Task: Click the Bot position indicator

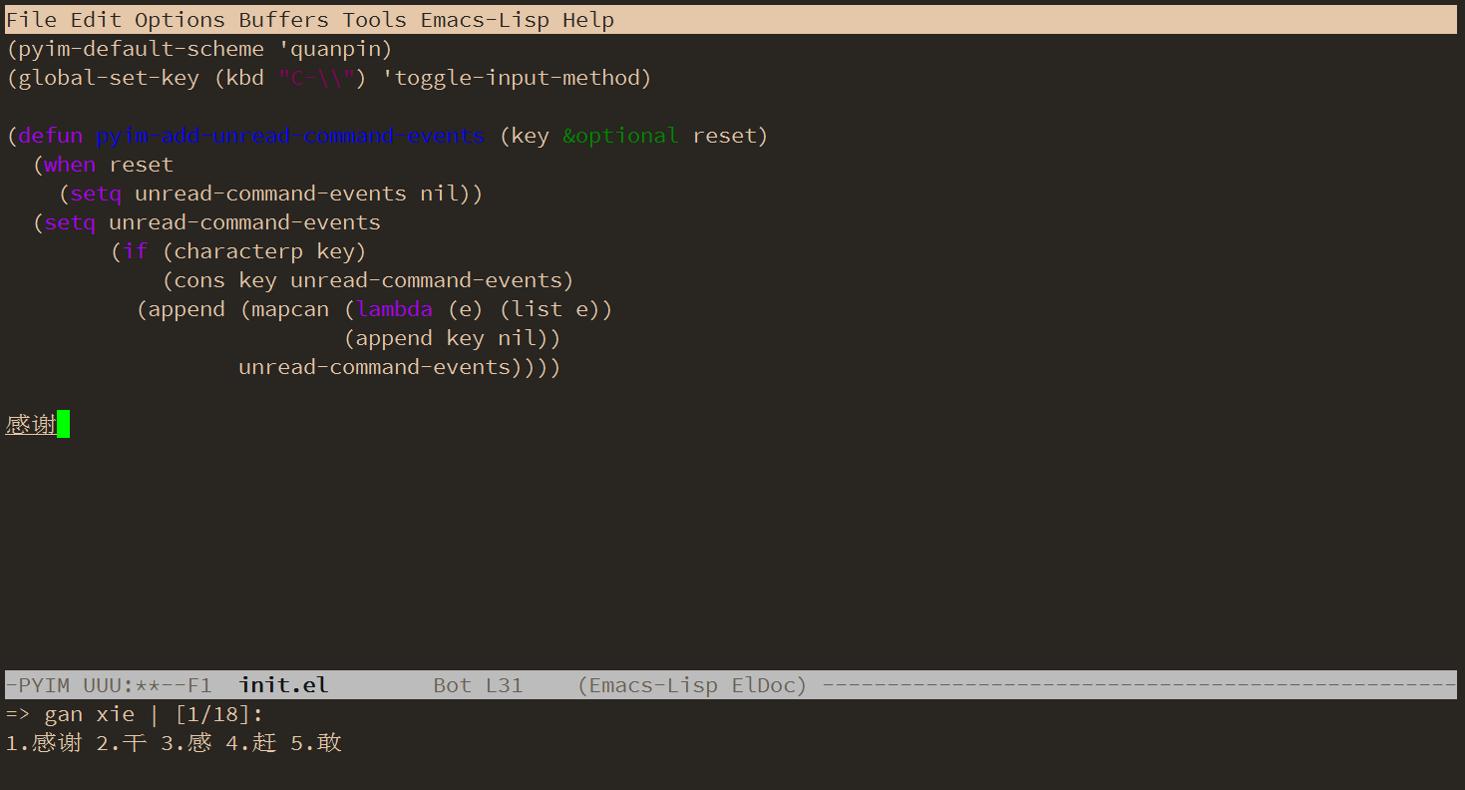Action: (452, 684)
